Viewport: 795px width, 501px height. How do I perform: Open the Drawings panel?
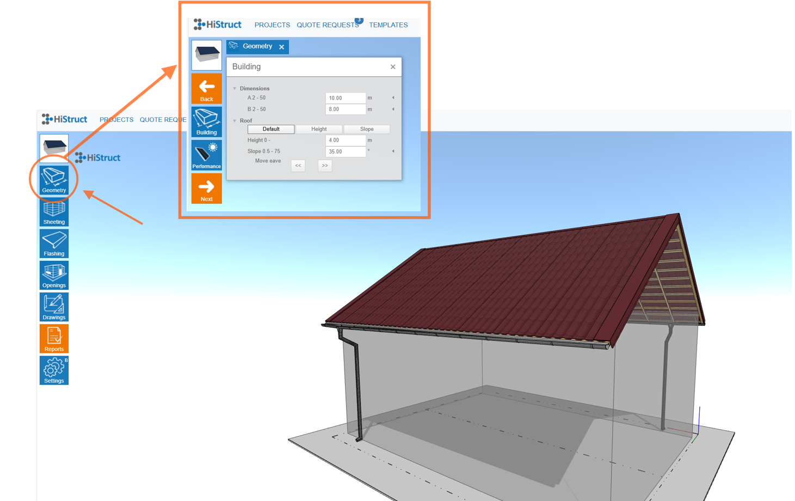[x=54, y=307]
